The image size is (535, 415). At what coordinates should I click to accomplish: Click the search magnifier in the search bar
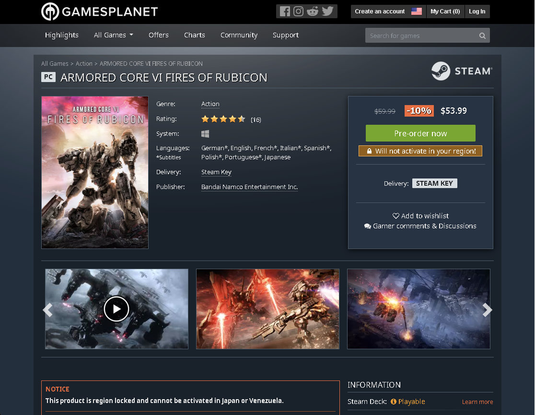point(482,35)
